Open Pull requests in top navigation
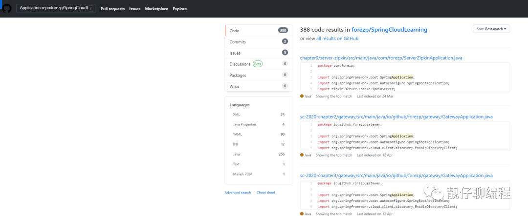 112,9
